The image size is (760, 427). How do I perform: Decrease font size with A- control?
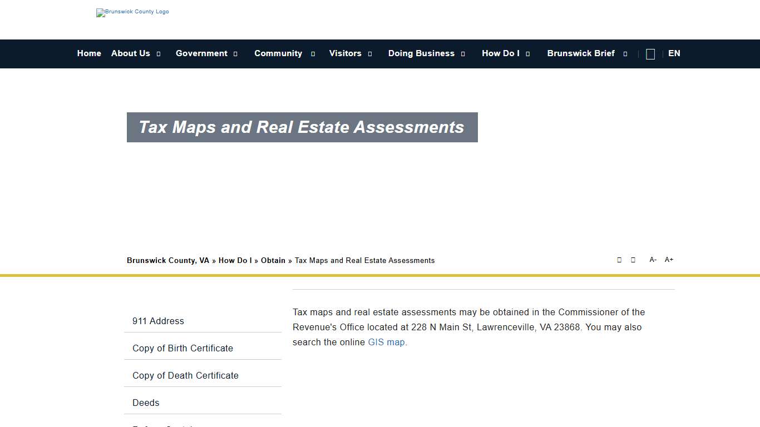tap(653, 259)
